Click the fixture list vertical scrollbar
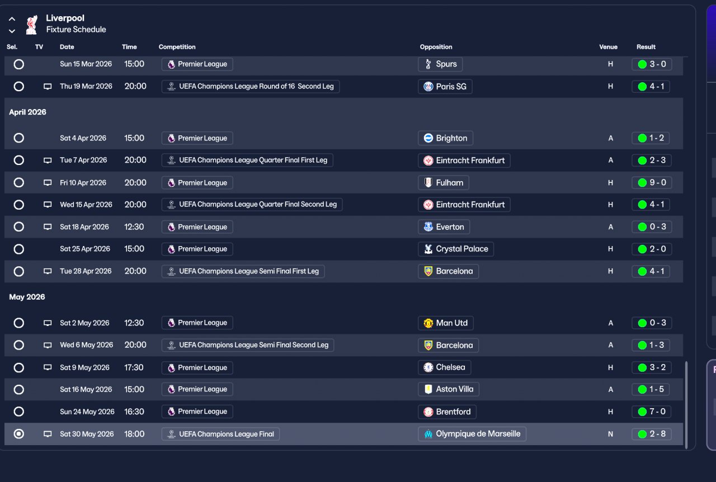The height and width of the screenshot is (482, 716). [686, 405]
